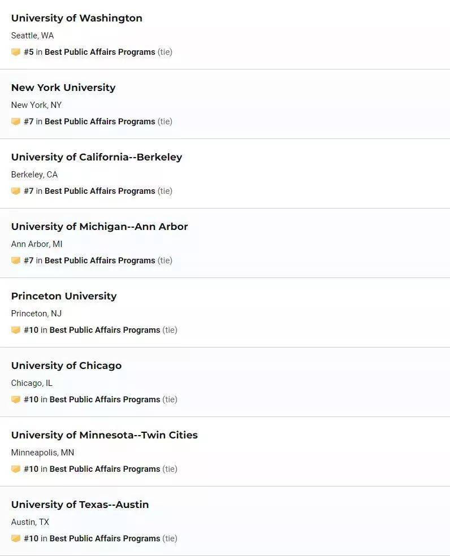Image resolution: width=450 pixels, height=556 pixels.
Task: View the University of Texas--Austin page
Action: [x=80, y=505]
